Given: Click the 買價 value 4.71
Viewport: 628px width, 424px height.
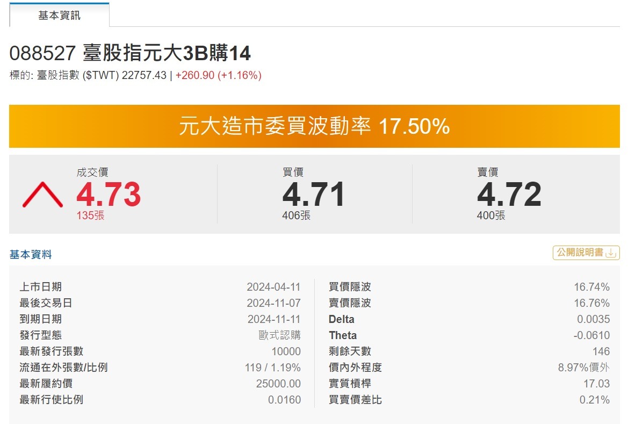Looking at the screenshot, I should click(x=313, y=194).
